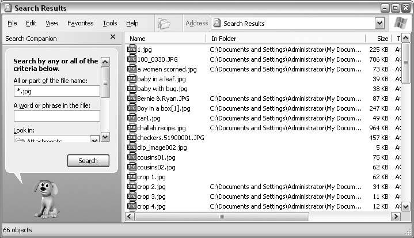414x238 pixels.
Task: Expand the Look in dropdown list
Action: (x=94, y=140)
